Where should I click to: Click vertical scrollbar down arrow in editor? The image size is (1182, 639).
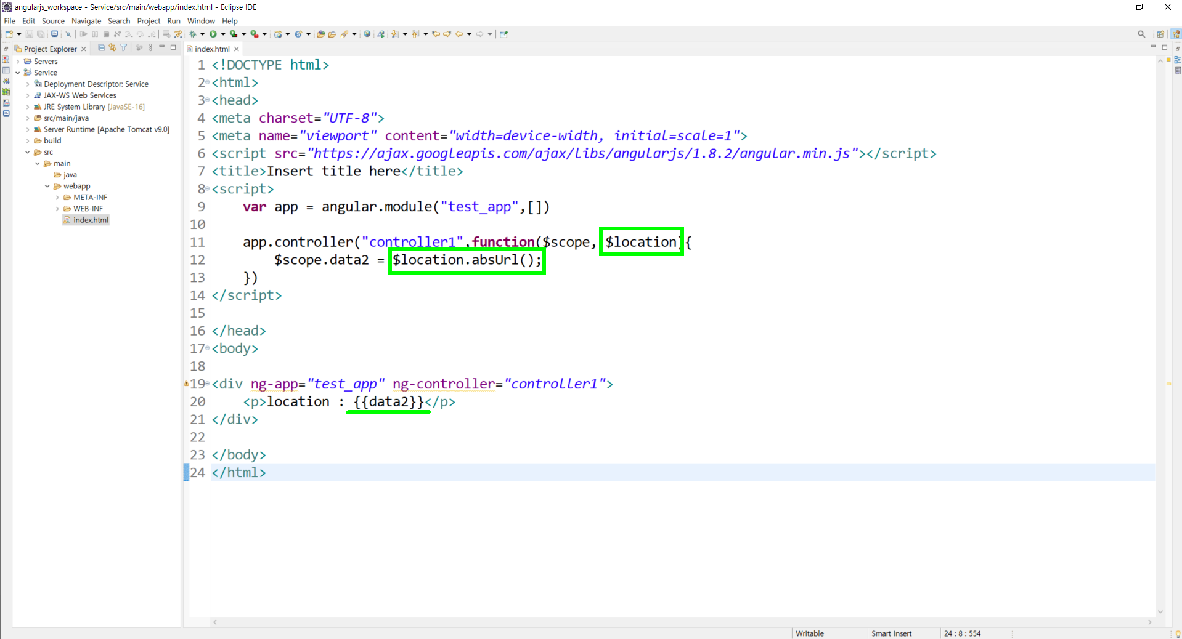(x=1160, y=612)
